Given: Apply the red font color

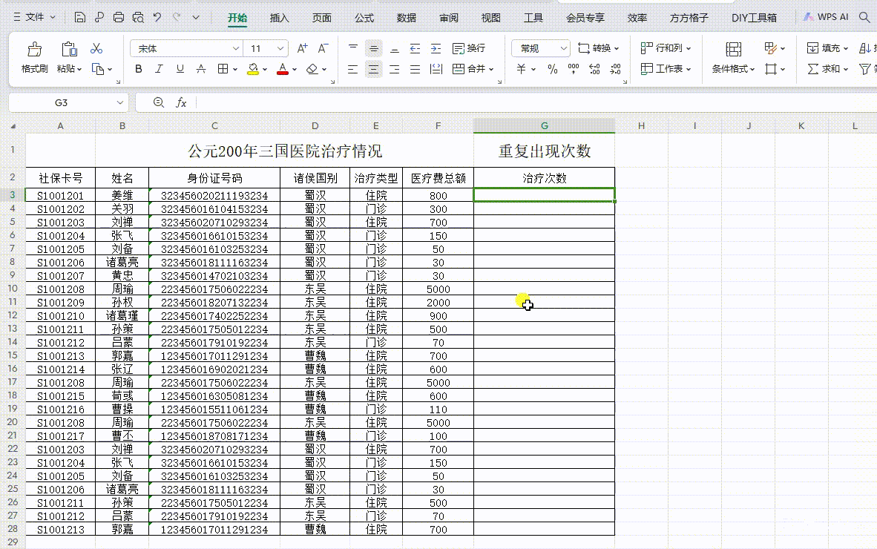Looking at the screenshot, I should 283,69.
